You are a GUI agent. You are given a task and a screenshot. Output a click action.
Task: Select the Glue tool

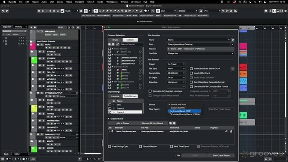pos(115,11)
